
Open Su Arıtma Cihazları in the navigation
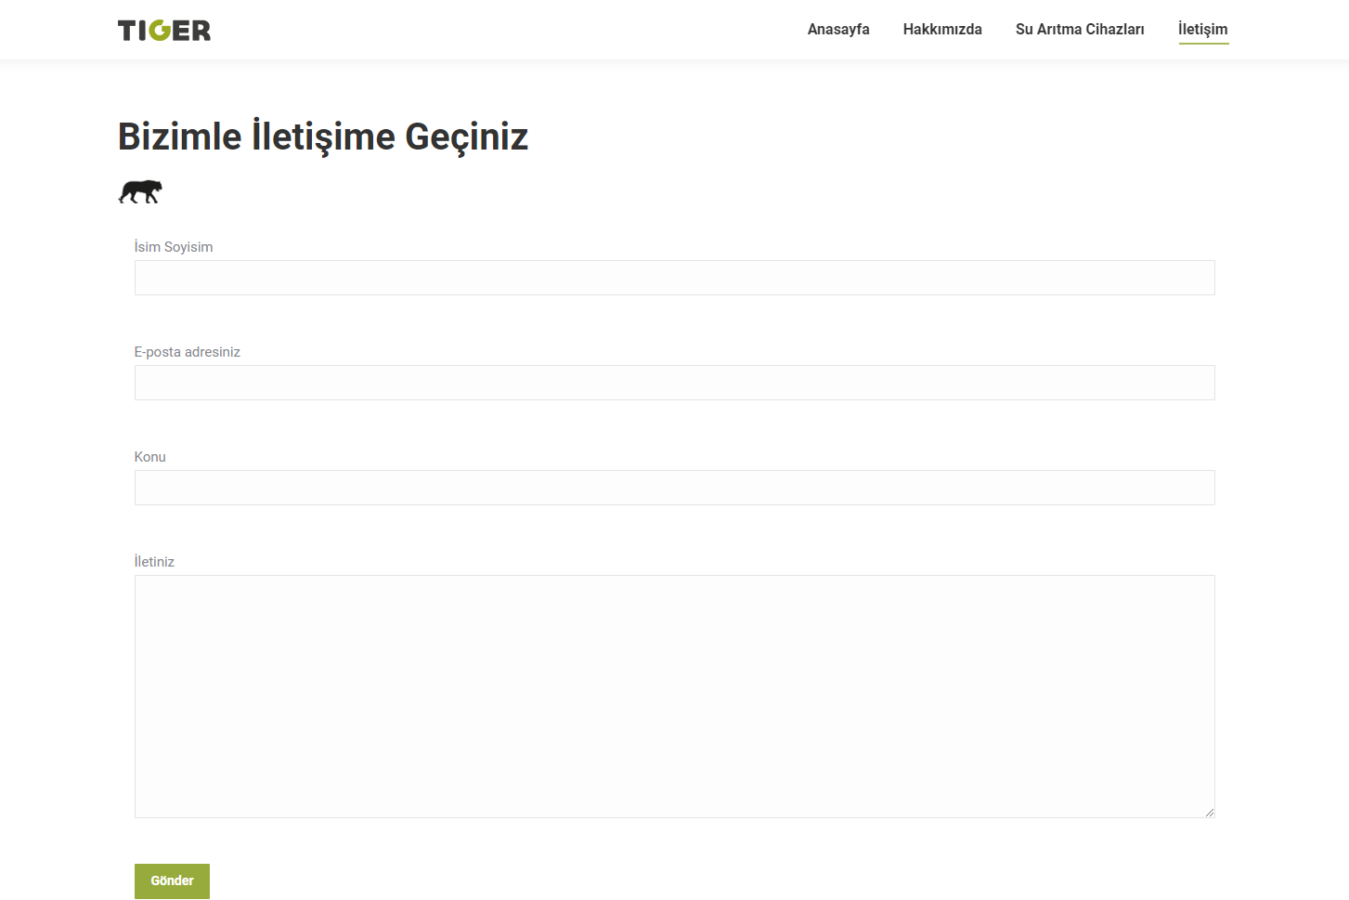1079,30
